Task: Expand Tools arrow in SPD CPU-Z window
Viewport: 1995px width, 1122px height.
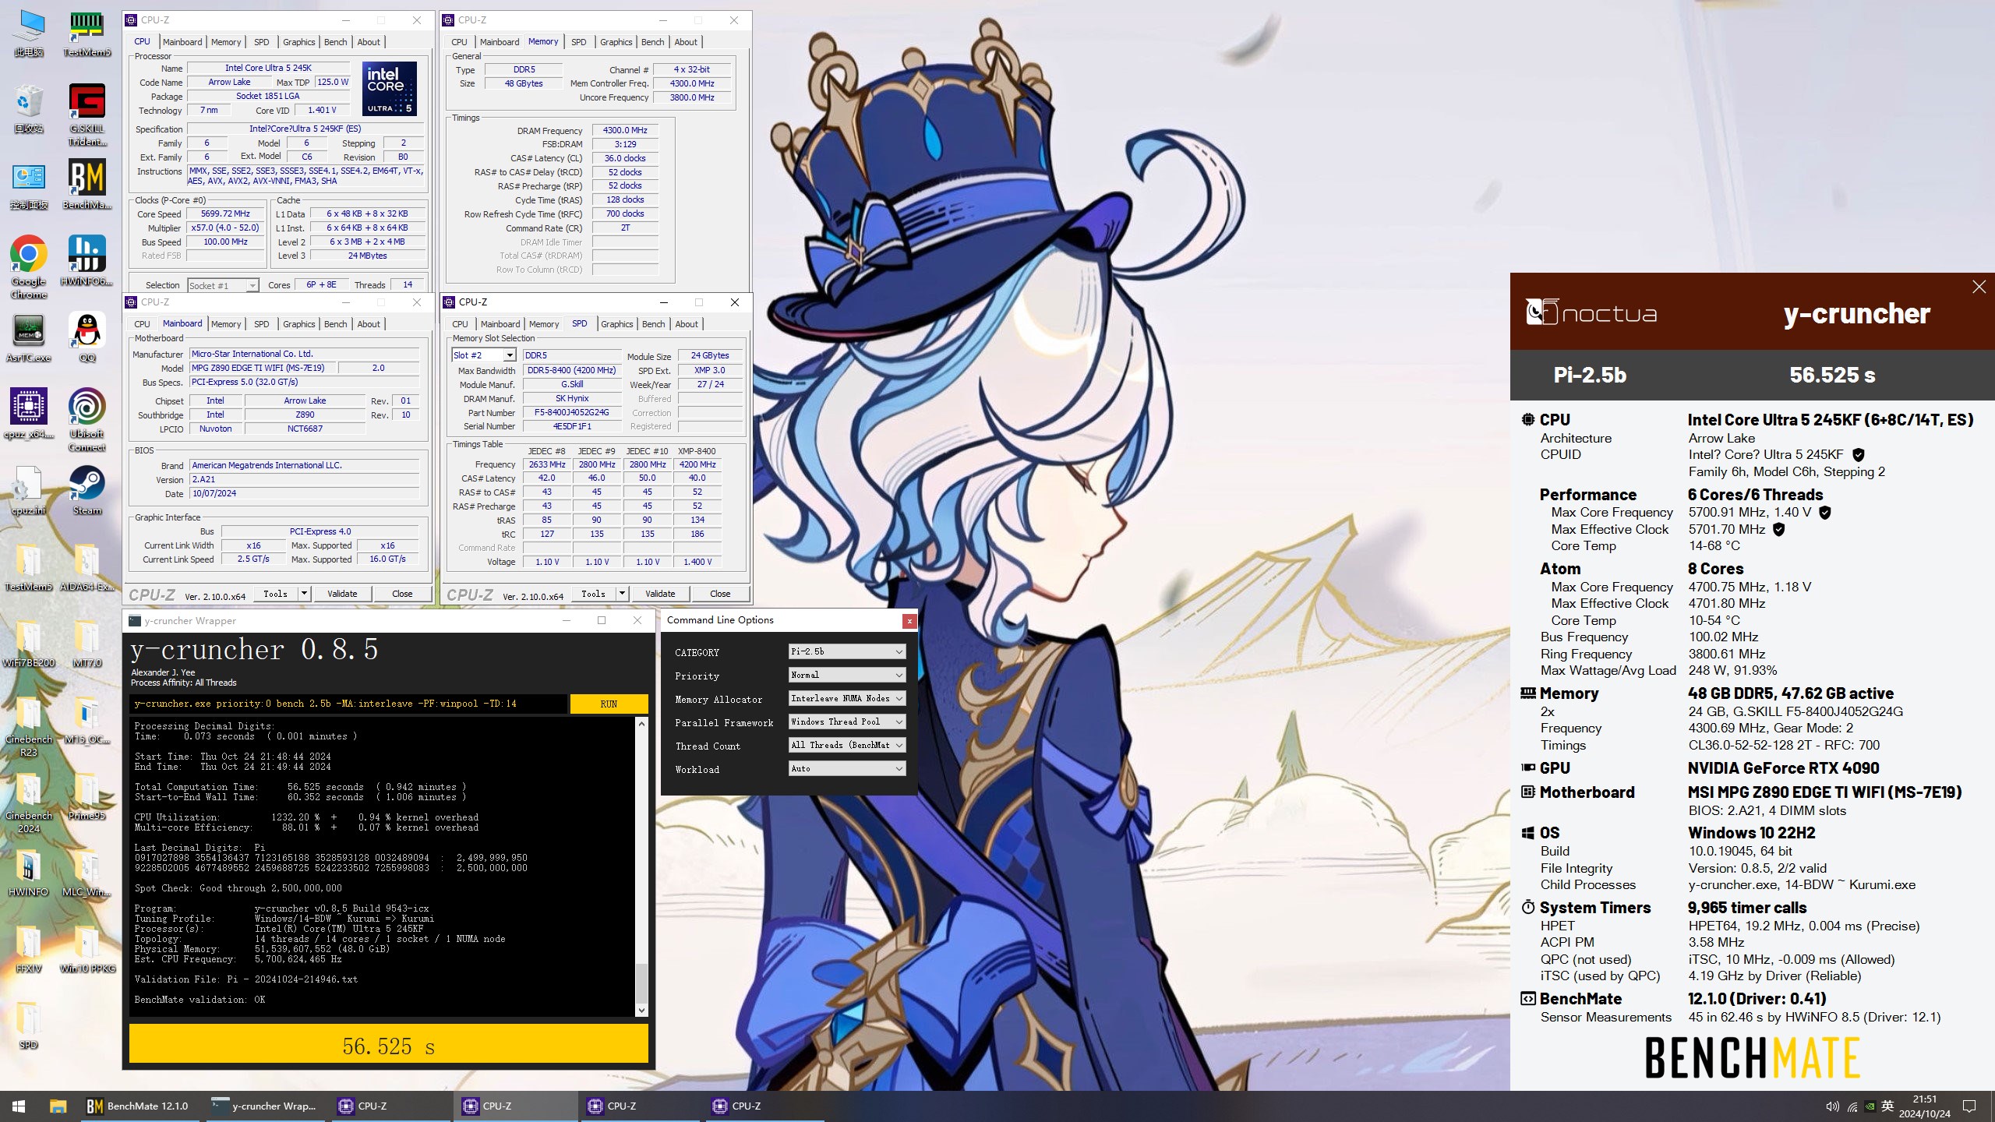Action: (x=622, y=594)
